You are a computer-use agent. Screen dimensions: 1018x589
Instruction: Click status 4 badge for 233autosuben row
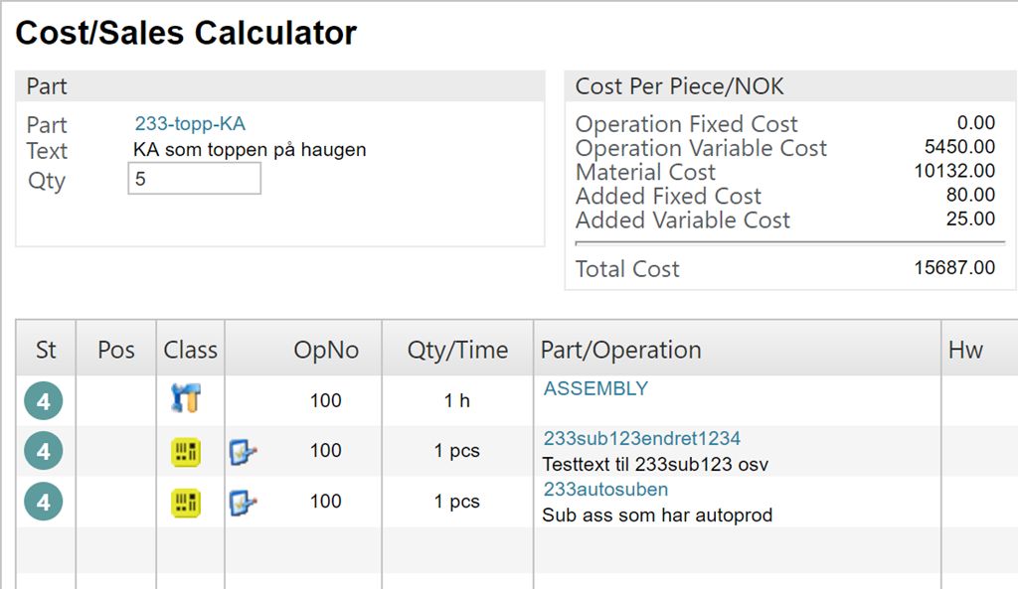click(x=43, y=502)
